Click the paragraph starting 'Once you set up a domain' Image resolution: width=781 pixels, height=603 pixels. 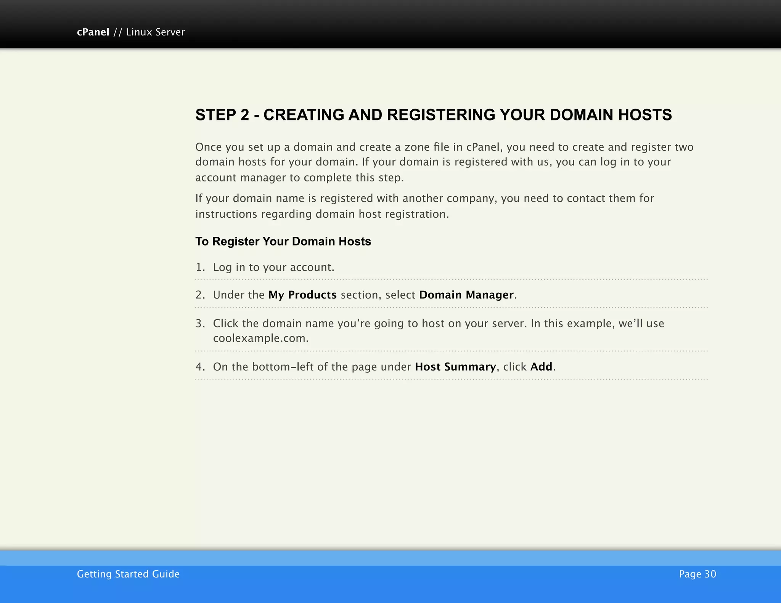pyautogui.click(x=444, y=162)
